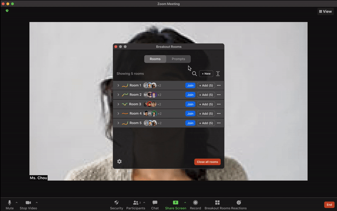
Task: Create a room with + New
Action: [206, 73]
